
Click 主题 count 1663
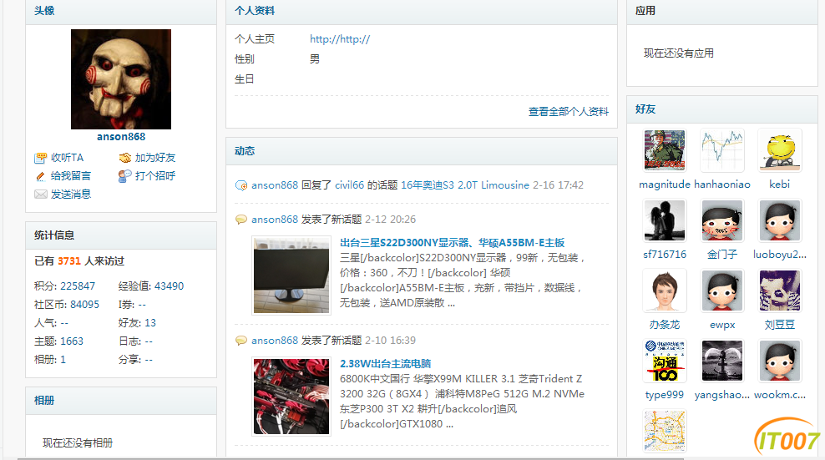click(x=72, y=341)
